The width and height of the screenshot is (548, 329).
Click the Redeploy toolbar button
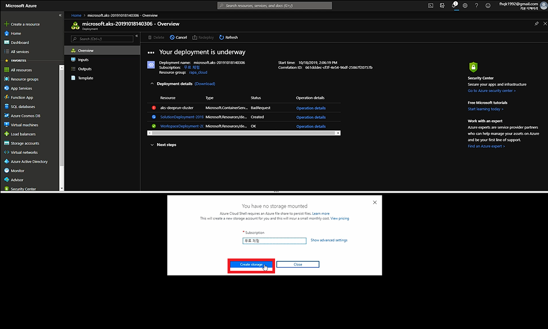(203, 37)
